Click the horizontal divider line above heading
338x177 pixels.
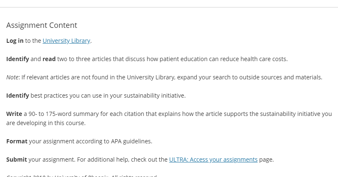point(169,7)
